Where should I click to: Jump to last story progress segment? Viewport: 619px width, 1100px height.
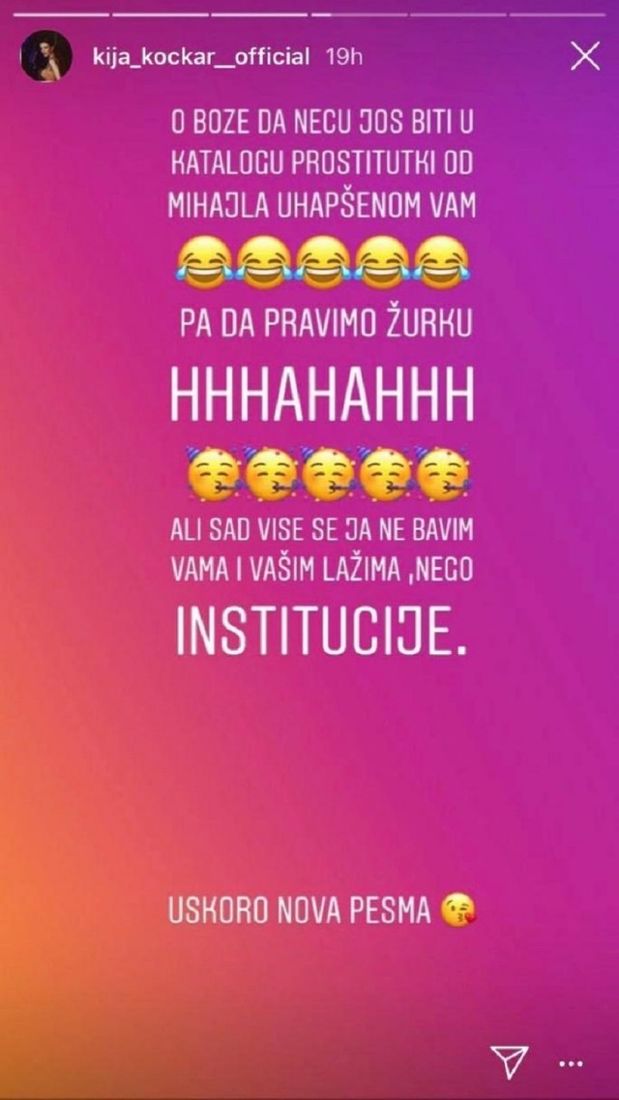[557, 15]
